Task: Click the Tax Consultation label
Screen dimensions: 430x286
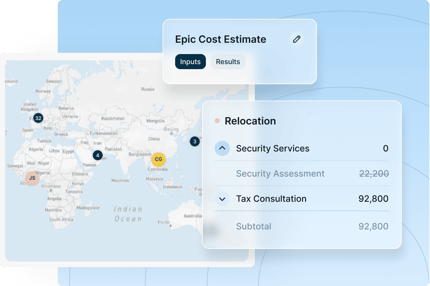Action: [x=271, y=199]
